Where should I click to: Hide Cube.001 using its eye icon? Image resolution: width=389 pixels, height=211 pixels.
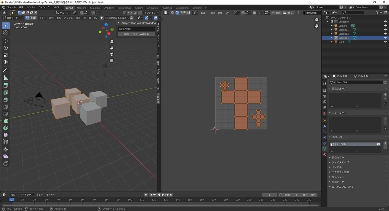[x=385, y=30]
